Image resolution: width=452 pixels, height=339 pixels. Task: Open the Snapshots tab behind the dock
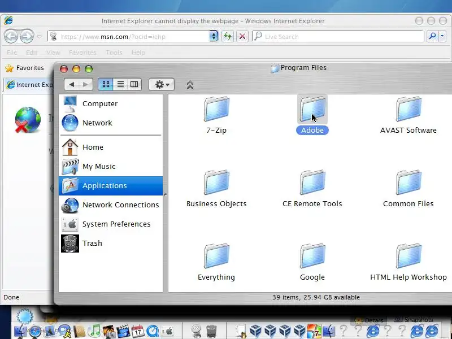[x=414, y=320]
